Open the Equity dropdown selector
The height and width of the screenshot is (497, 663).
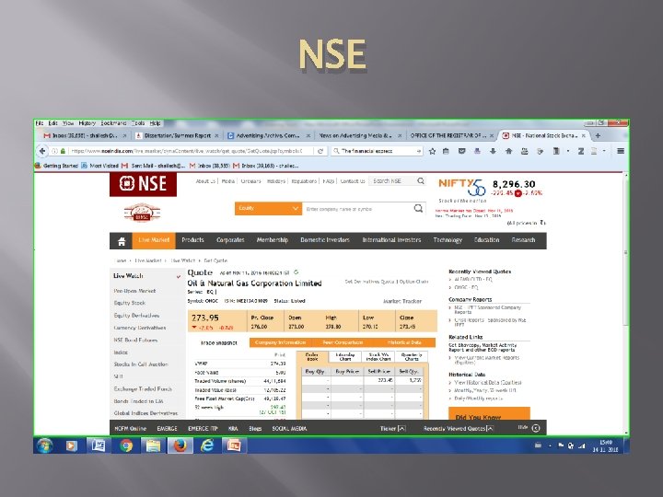pyautogui.click(x=268, y=208)
